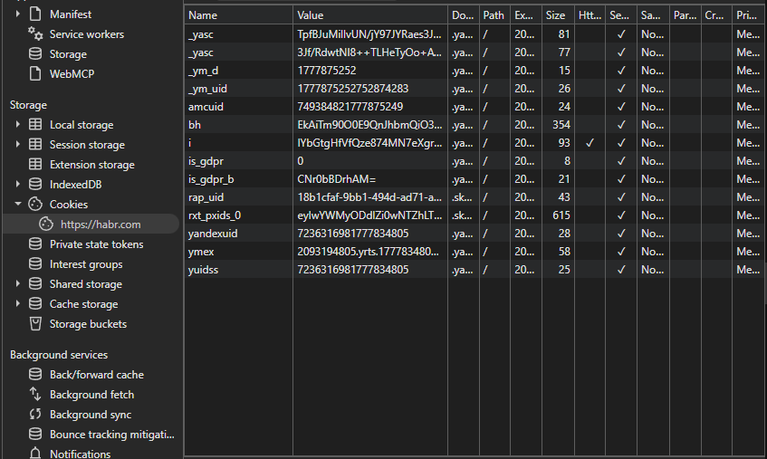
Task: Click the Session storage table icon
Action: (x=35, y=144)
